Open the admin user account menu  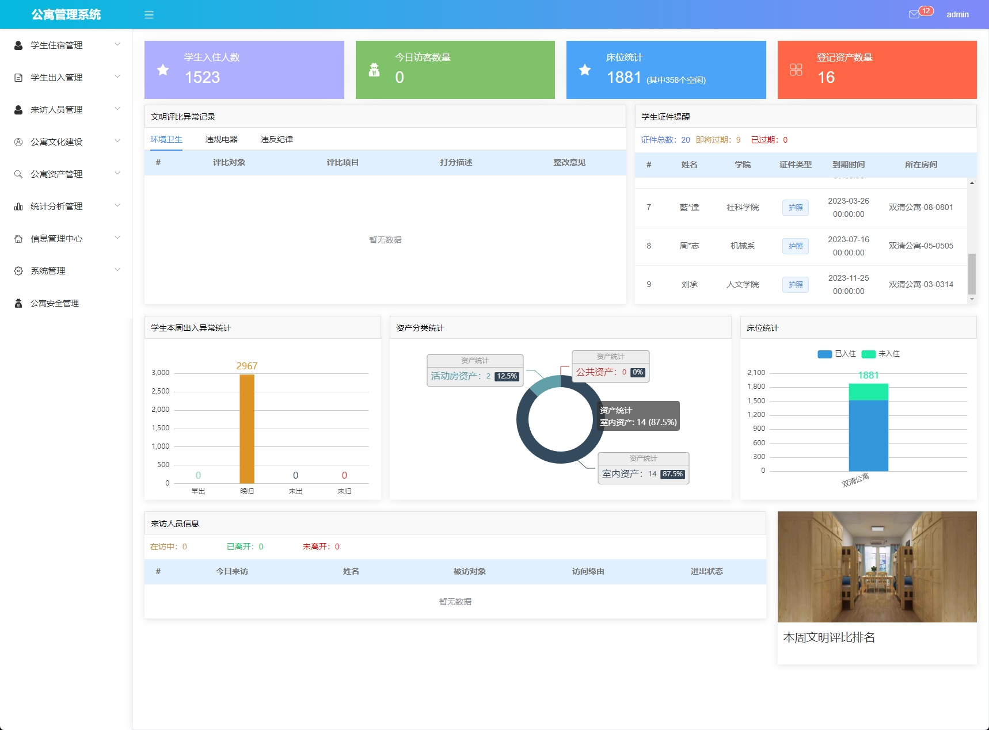coord(957,14)
